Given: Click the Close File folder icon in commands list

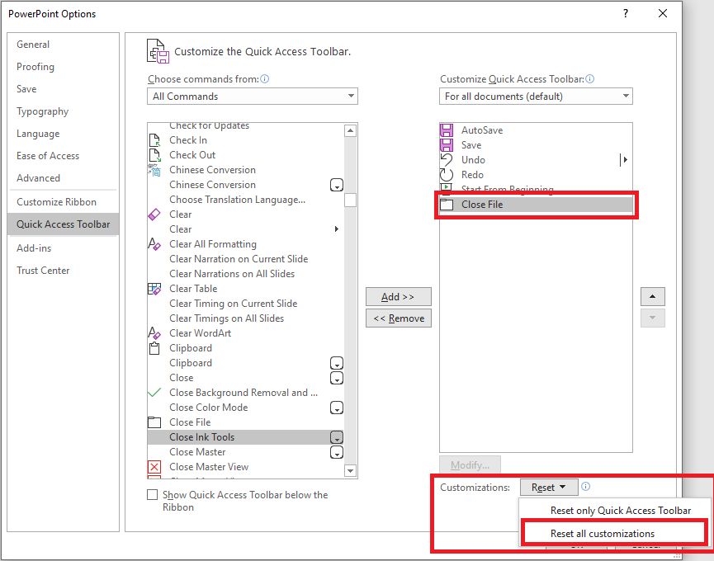Looking at the screenshot, I should 154,422.
